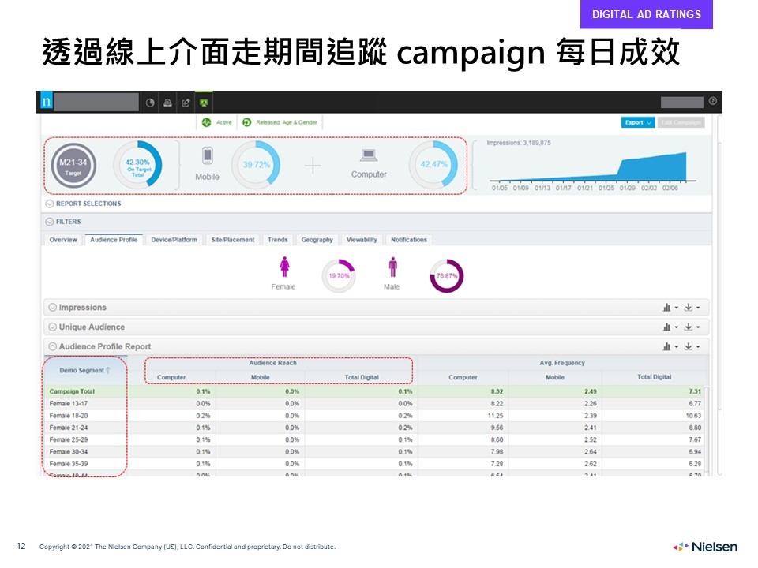Open the Viewability tab
Viewport: 758px width, 568px height.
pos(362,240)
